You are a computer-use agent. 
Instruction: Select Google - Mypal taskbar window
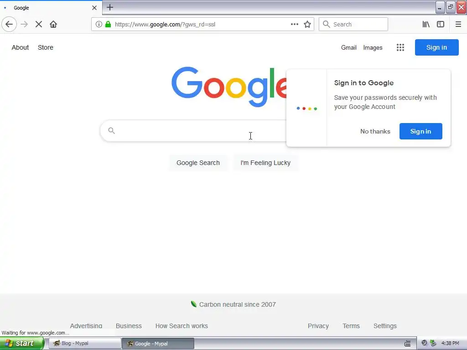(x=158, y=344)
